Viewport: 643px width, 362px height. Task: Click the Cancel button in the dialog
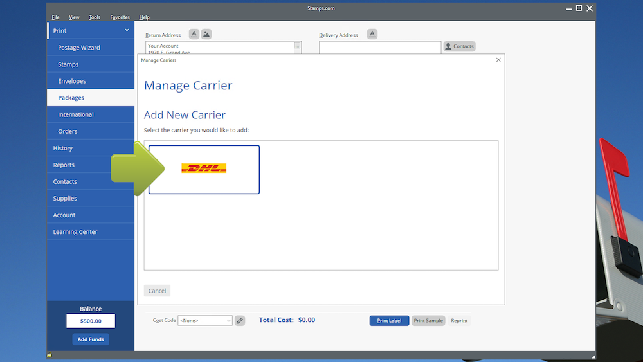157,291
